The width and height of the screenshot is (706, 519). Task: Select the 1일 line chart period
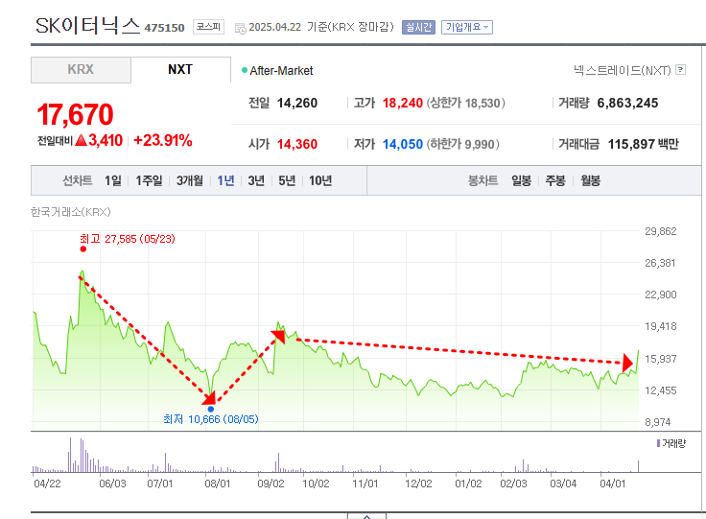click(x=113, y=180)
